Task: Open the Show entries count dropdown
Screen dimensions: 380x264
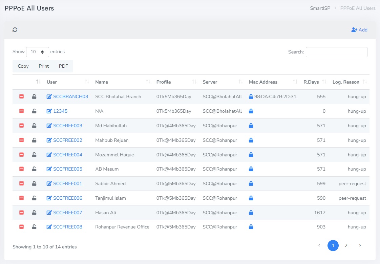Action: click(x=38, y=52)
